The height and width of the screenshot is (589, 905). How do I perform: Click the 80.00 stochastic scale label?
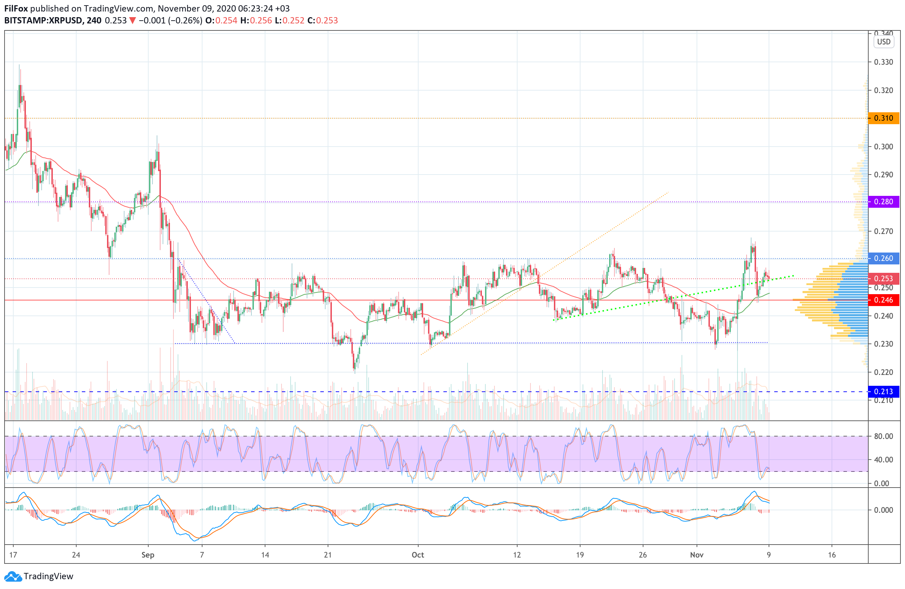883,436
